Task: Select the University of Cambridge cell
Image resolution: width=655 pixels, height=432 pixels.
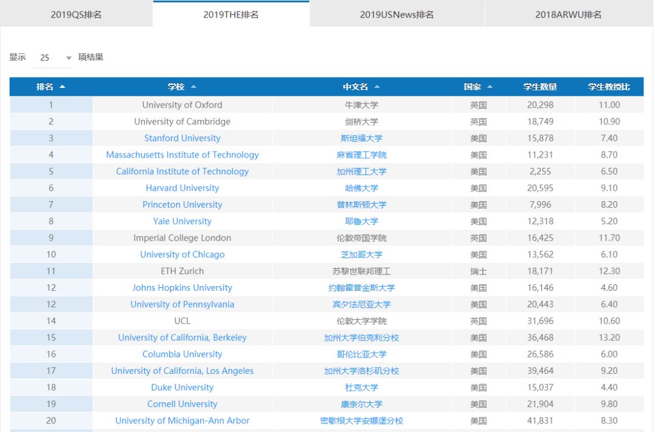Action: [182, 121]
